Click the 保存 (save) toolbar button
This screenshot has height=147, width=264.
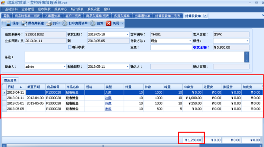[12, 23]
